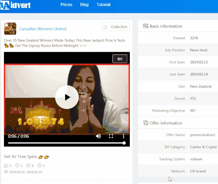Click the share icon below the ad
Screen dimensions: 218x184
point(28,165)
